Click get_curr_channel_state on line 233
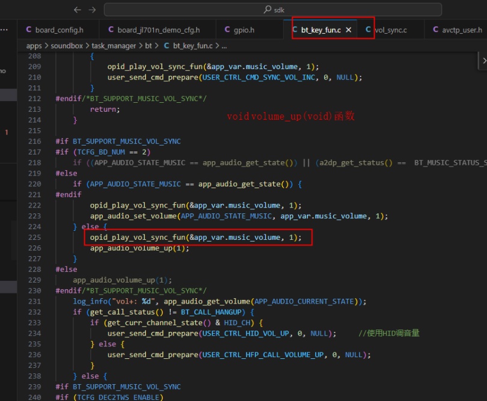The width and height of the screenshot is (487, 401). 155,323
